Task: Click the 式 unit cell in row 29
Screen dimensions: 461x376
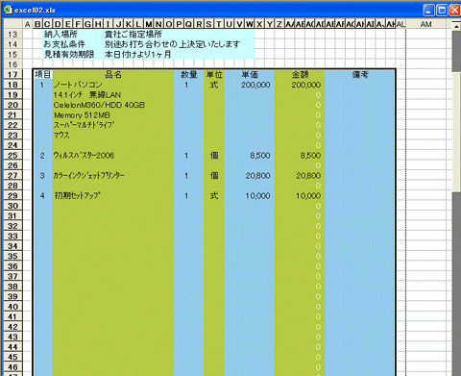Action: [214, 195]
